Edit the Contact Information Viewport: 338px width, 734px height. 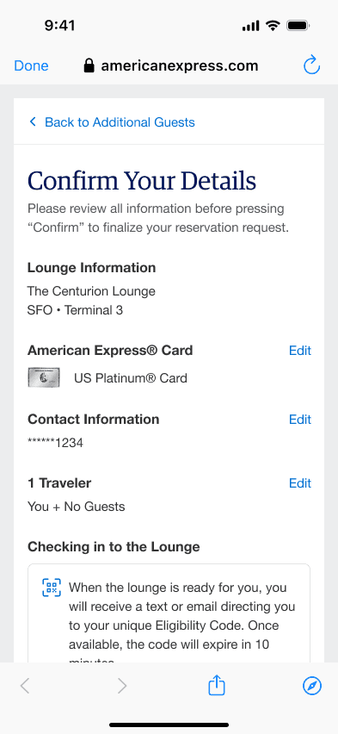[x=299, y=420]
